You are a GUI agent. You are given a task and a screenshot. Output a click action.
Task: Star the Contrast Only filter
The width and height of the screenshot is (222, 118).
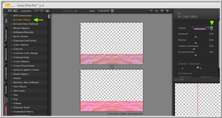[11, 57]
